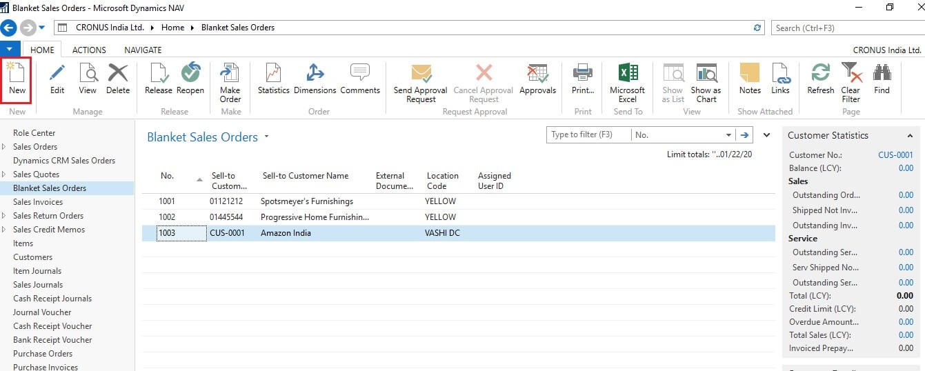Open the Show as Chart view
Viewport: 925px width, 371px height.
706,82
